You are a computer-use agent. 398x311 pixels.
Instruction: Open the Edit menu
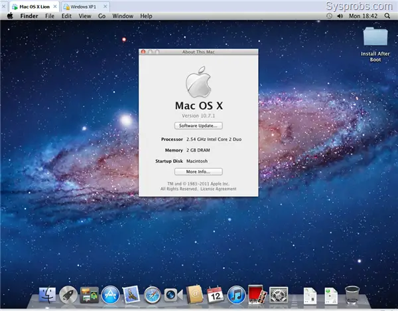[66, 16]
